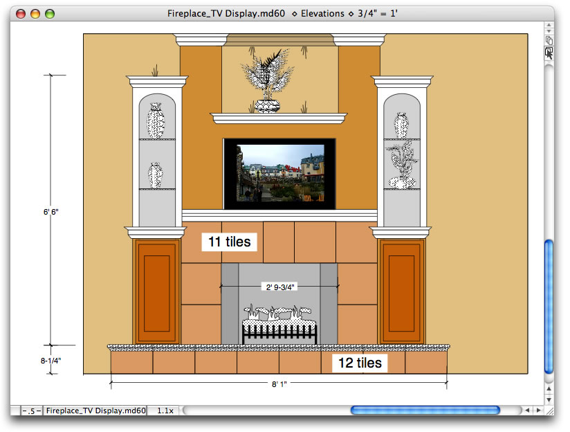Click vertical scrollbar down arrow at bottom
This screenshot has width=570, height=432.
(x=549, y=398)
